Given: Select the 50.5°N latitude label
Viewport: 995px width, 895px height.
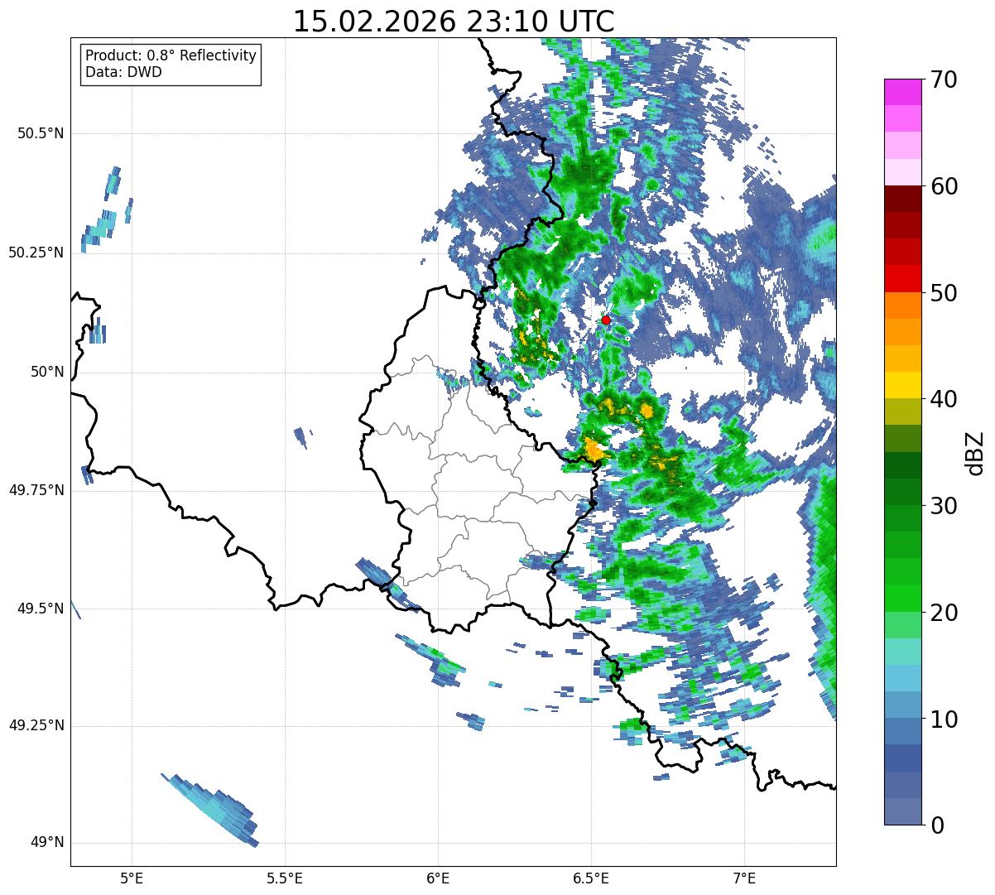Looking at the screenshot, I should pos(41,133).
